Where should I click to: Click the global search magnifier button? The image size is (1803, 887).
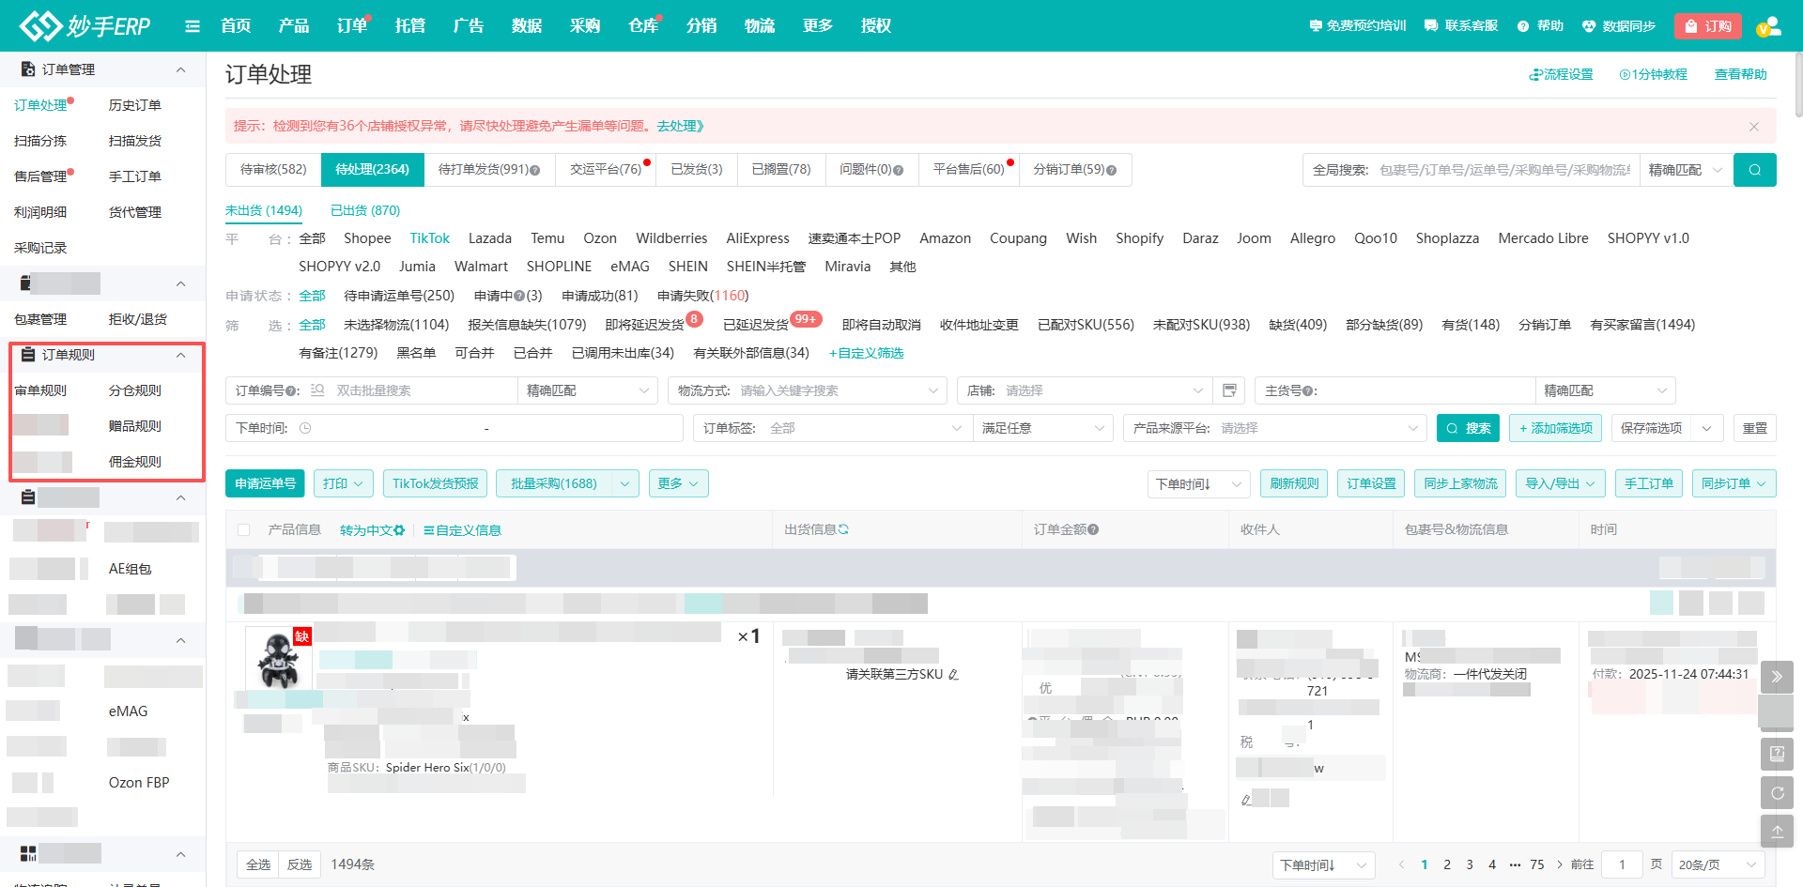point(1754,170)
